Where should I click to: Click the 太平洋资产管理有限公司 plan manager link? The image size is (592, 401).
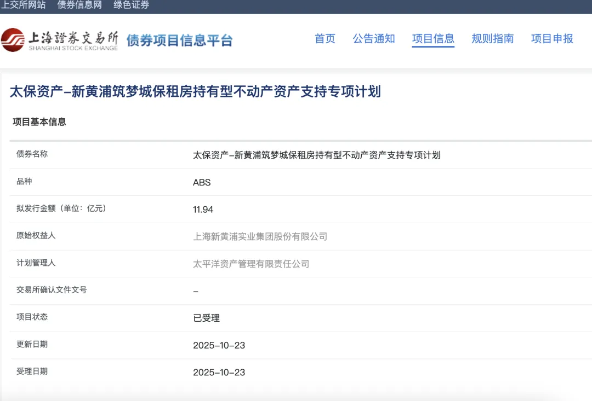[x=251, y=264]
